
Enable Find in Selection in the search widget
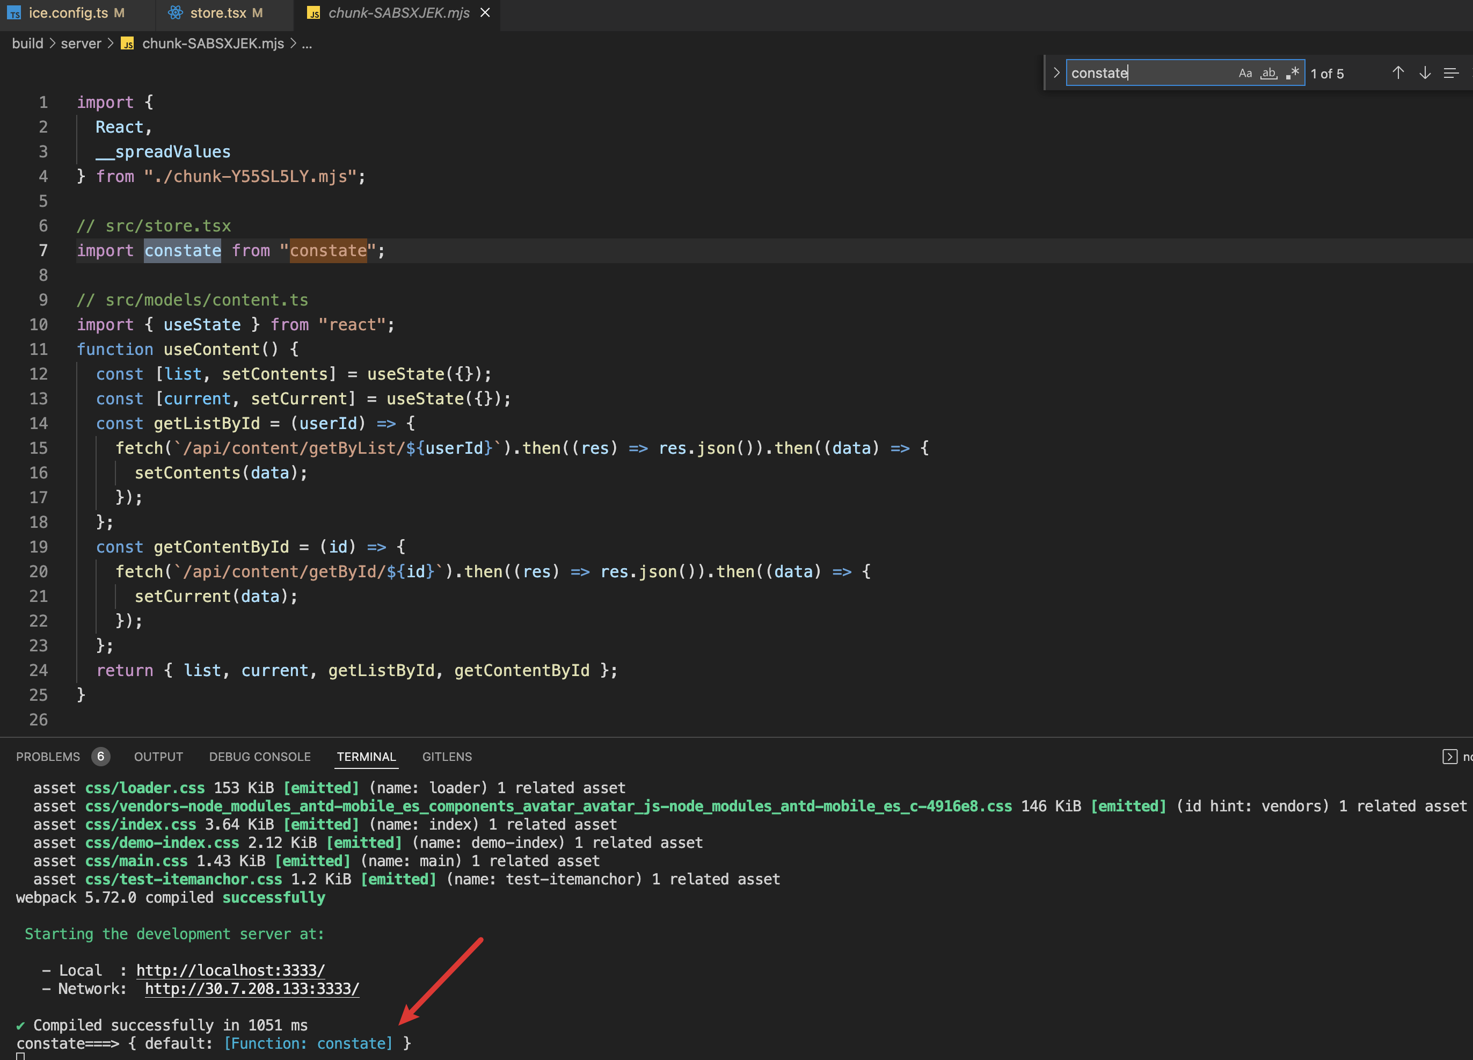[x=1451, y=72]
